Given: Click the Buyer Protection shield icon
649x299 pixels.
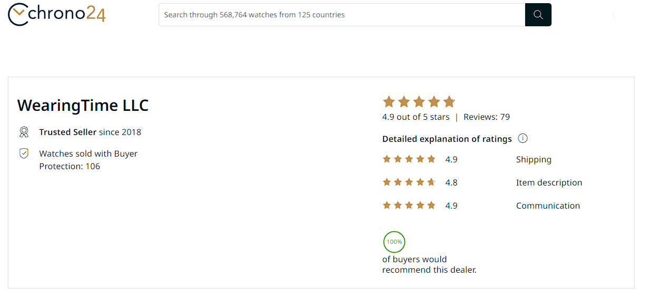Looking at the screenshot, I should 24,153.
